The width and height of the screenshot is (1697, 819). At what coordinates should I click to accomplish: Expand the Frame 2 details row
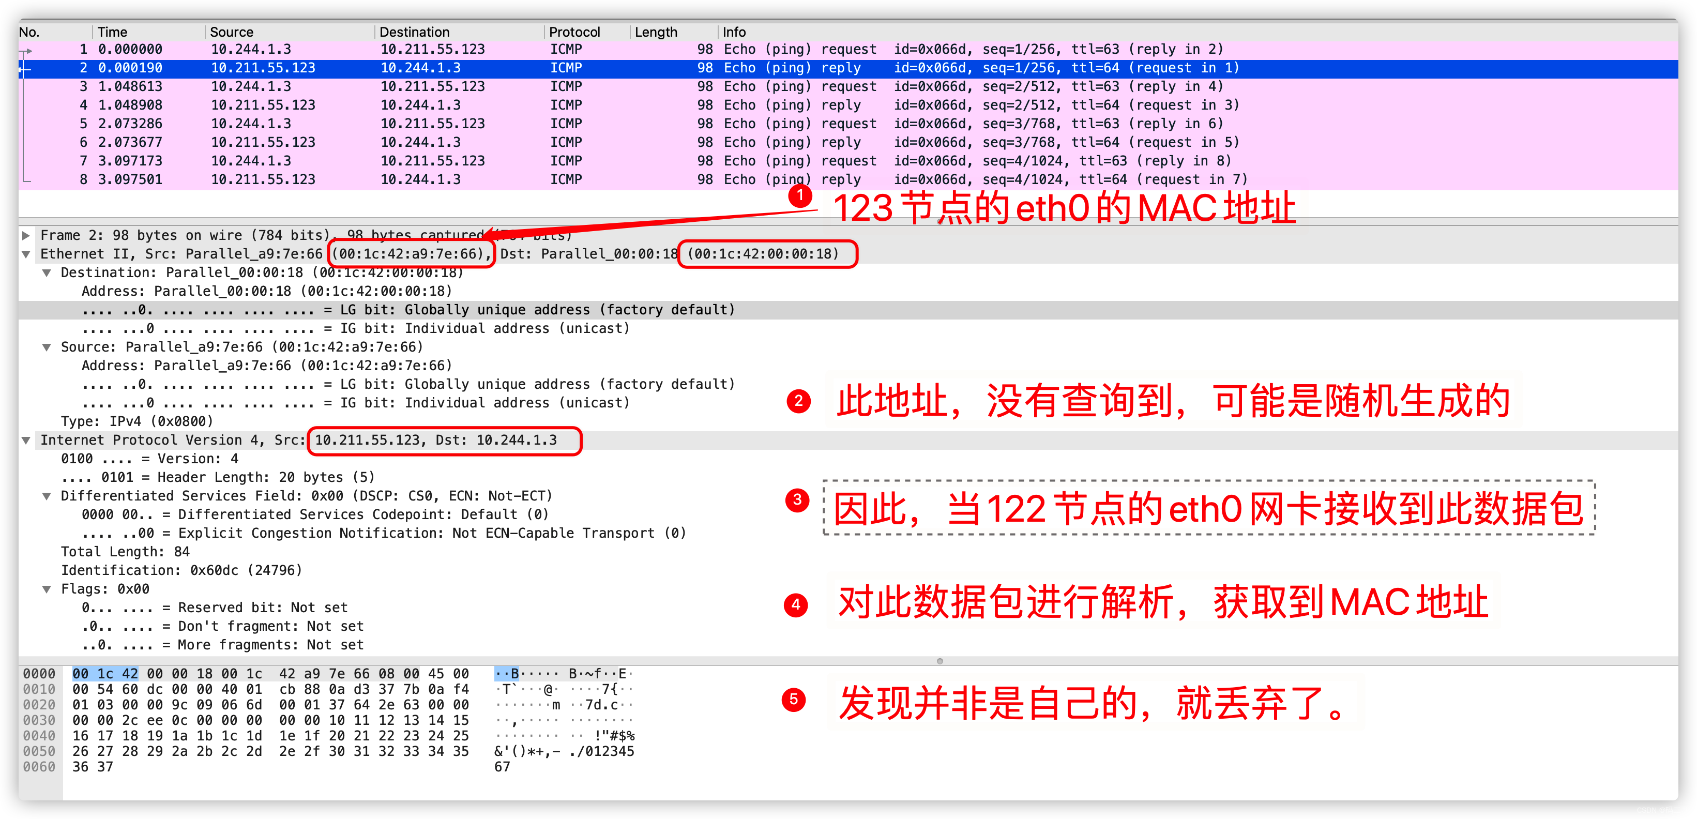26,235
